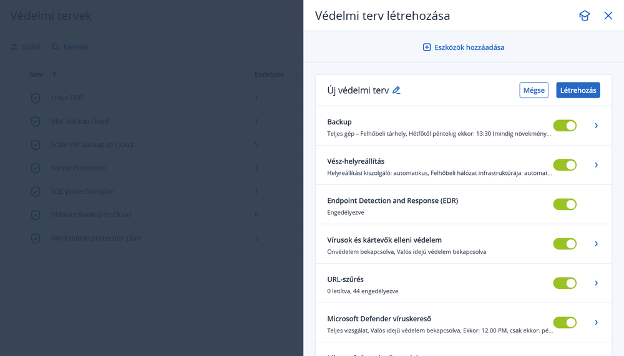Expand Vész-helyreállítás section arrow

(597, 165)
